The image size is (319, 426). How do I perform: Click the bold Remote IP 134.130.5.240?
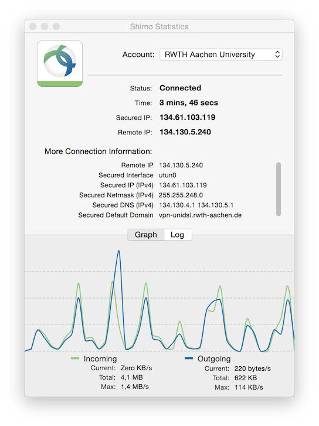click(185, 132)
